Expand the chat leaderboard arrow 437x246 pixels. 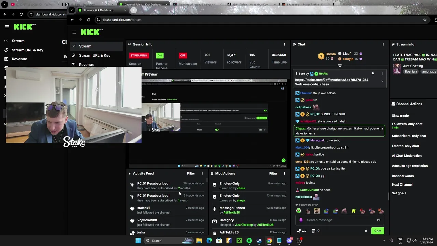340,66
